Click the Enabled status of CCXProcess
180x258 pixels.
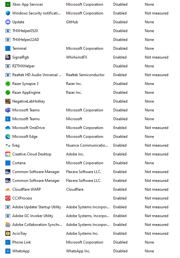(120, 198)
